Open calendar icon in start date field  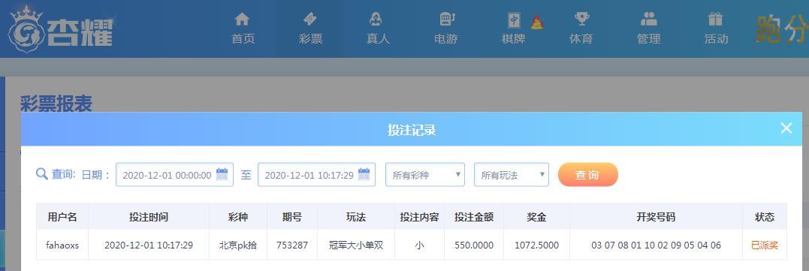tap(222, 174)
